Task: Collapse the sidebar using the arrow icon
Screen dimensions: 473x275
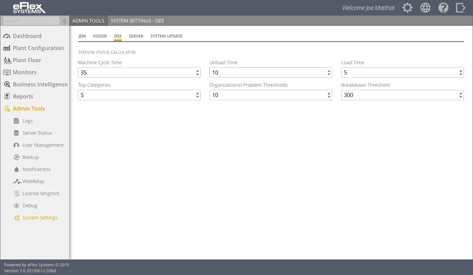Action: pos(64,21)
